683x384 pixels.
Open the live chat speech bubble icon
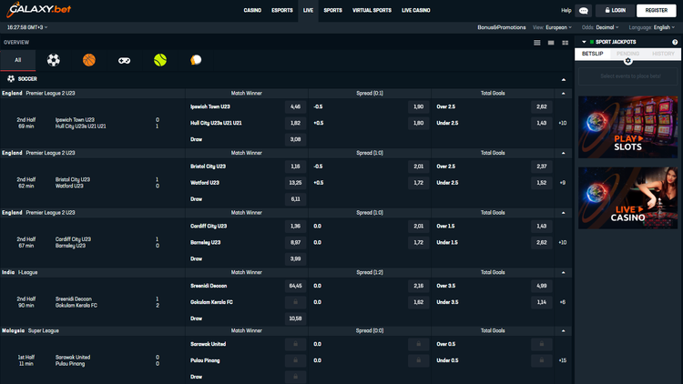click(584, 11)
